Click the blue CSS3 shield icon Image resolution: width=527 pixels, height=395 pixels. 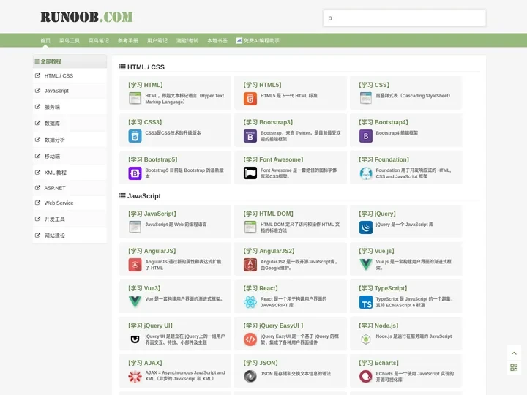click(135, 136)
